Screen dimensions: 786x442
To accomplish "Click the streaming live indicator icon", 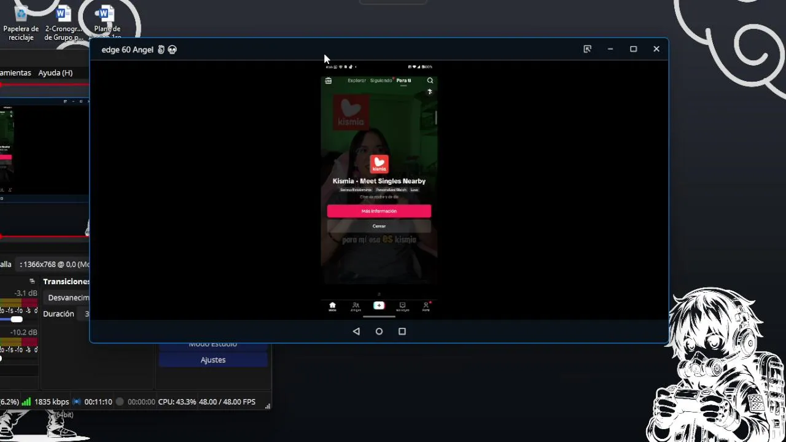I will click(77, 402).
